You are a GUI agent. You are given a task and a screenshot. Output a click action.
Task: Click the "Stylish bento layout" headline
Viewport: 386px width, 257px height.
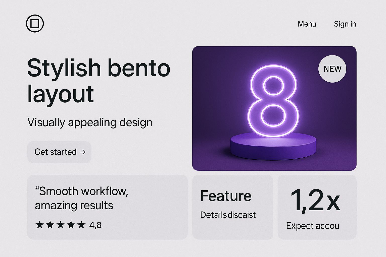pos(99,80)
